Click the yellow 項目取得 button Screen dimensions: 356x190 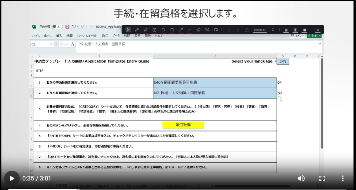(x=183, y=125)
